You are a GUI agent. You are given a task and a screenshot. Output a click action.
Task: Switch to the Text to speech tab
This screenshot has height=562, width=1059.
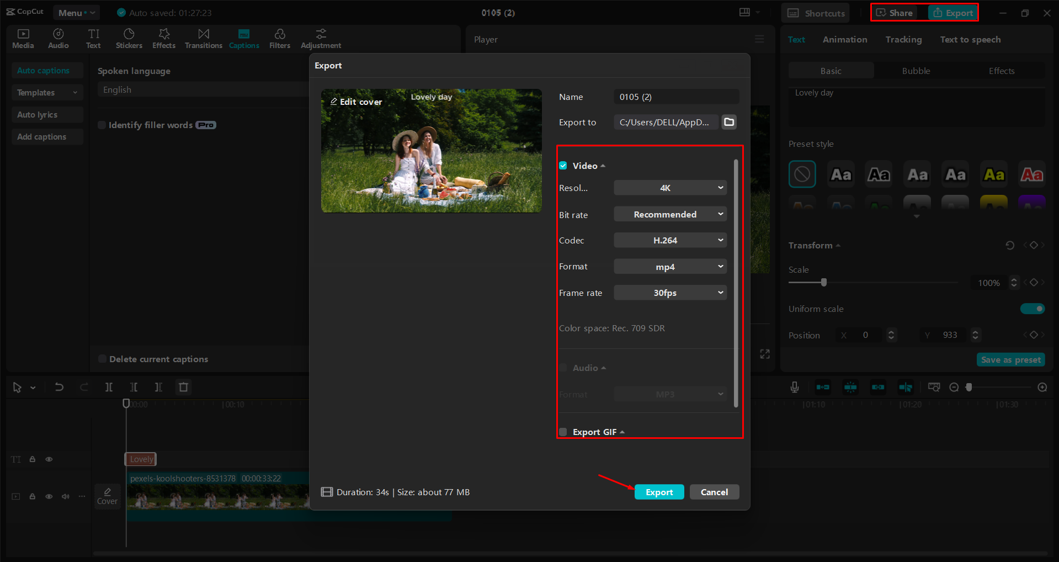tap(970, 39)
